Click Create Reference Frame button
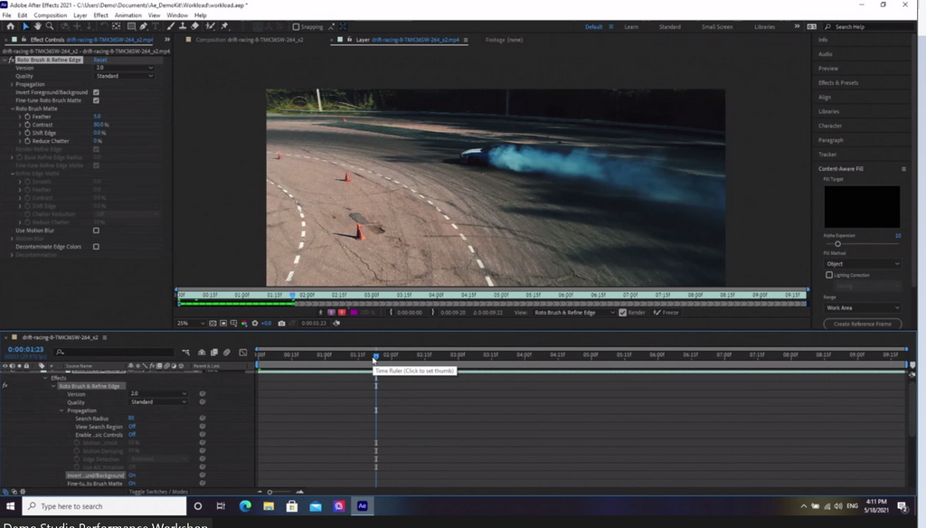 862,324
